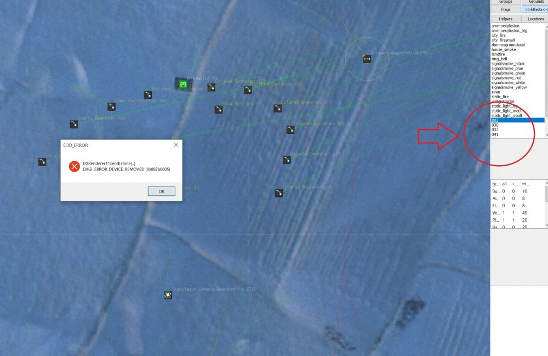Click OK in the D3D_ERROR dialog

coord(162,191)
